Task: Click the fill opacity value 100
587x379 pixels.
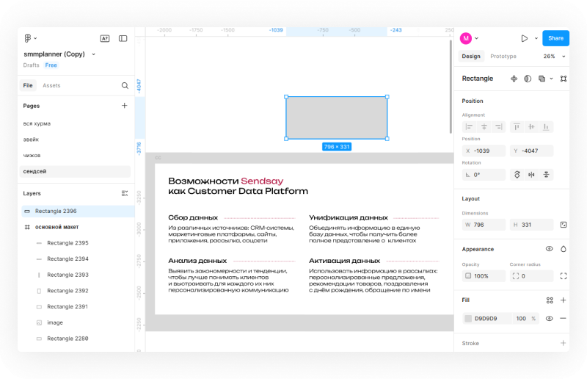Action: pos(521,318)
